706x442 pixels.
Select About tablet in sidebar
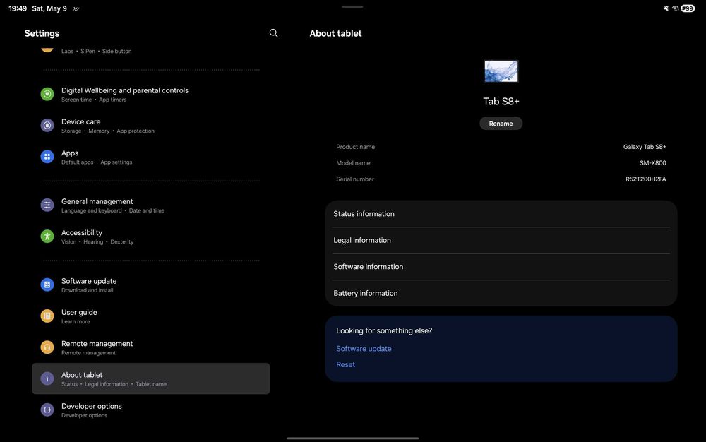(x=151, y=378)
